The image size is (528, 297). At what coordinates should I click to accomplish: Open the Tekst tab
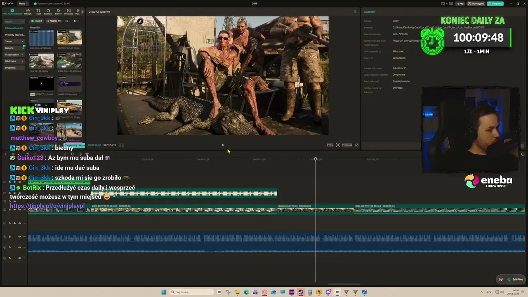click(38, 12)
